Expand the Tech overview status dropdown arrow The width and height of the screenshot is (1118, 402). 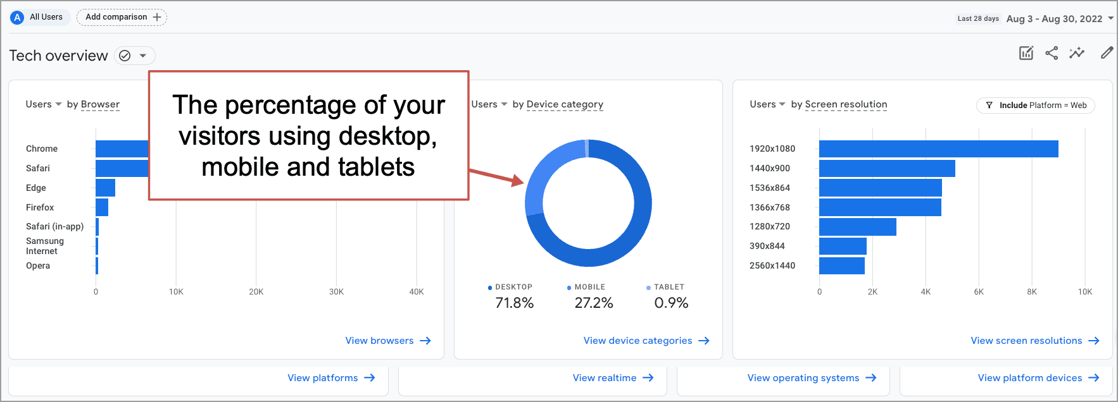tap(143, 56)
